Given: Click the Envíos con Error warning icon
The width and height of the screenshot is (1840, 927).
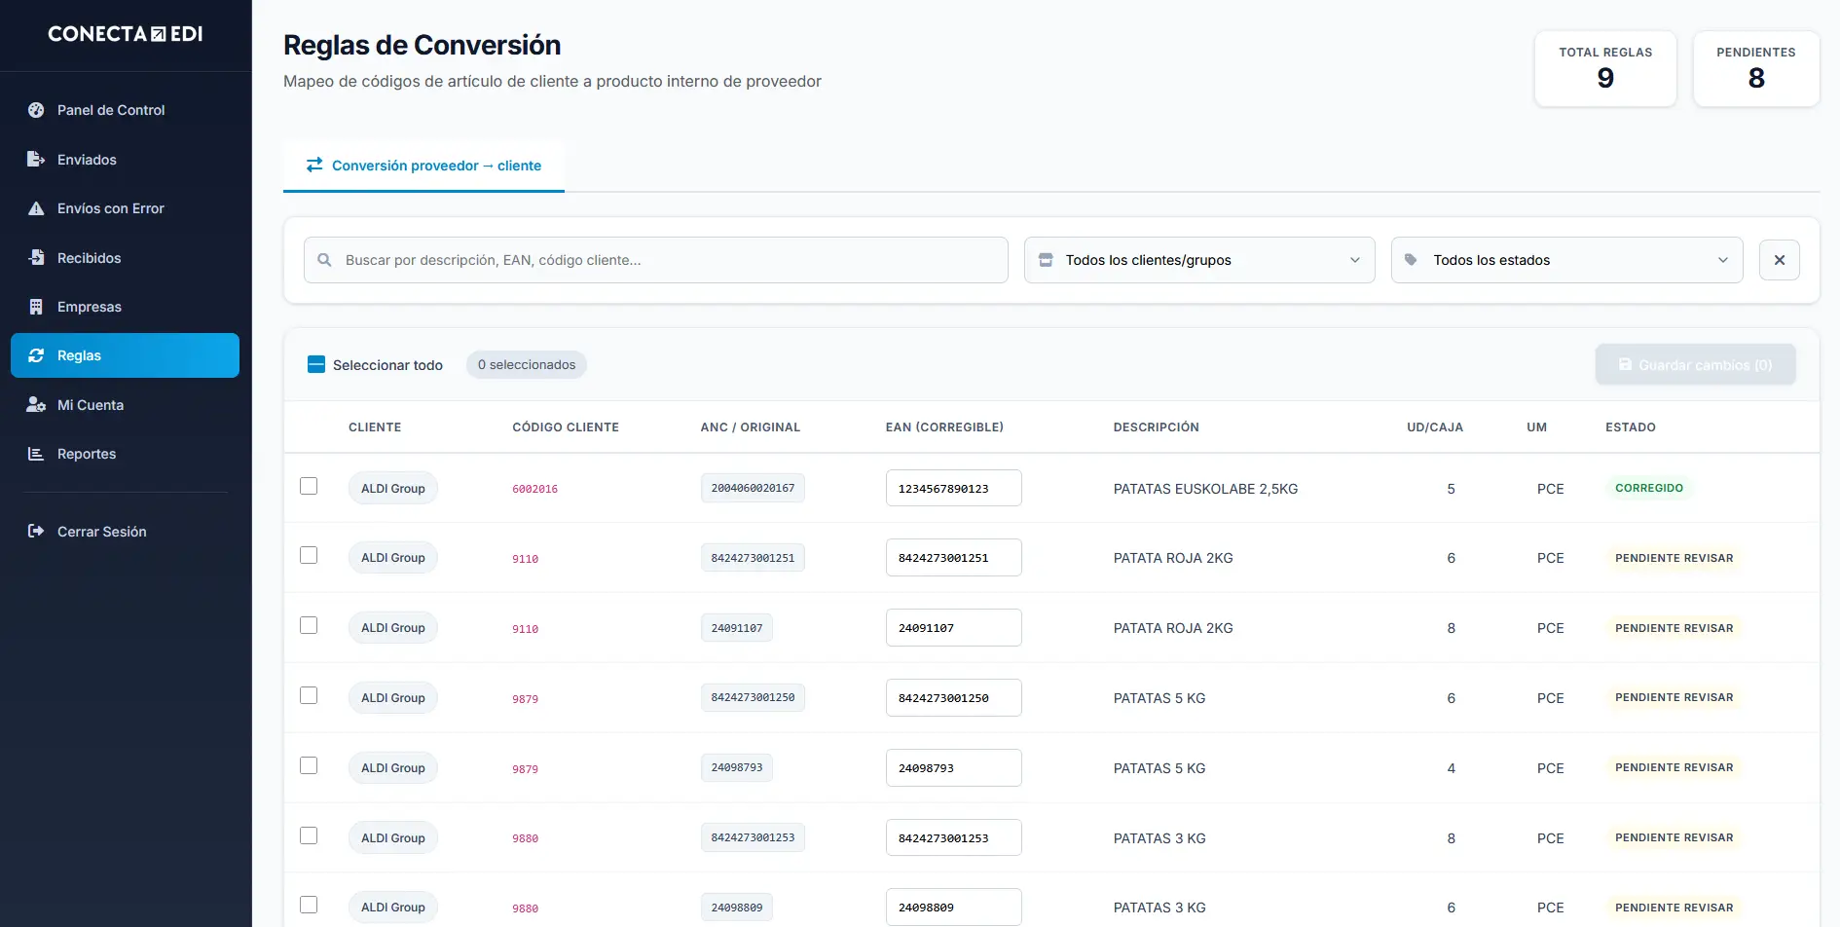Looking at the screenshot, I should tap(36, 208).
